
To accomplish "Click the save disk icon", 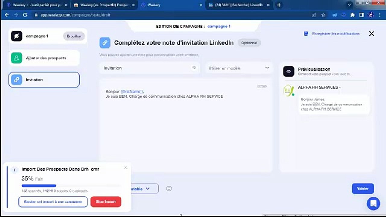I will pyautogui.click(x=306, y=34).
